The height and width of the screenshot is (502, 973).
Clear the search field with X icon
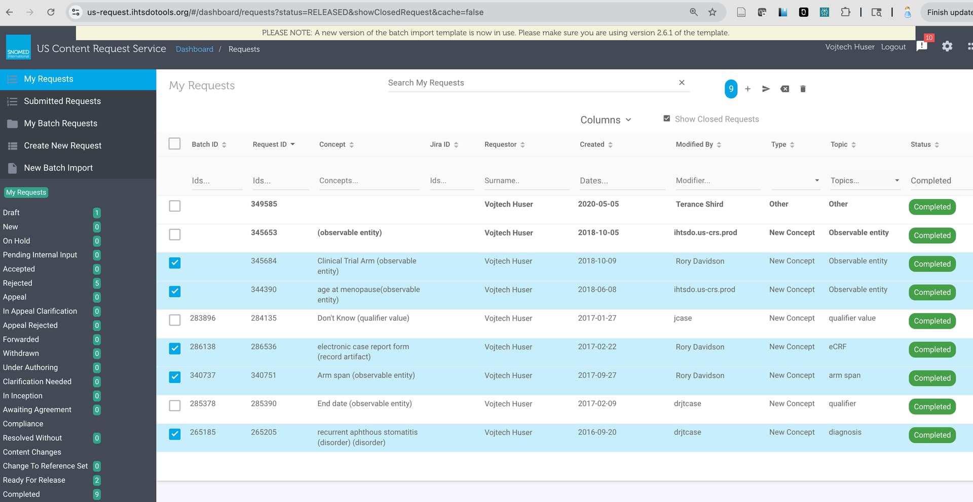(682, 83)
